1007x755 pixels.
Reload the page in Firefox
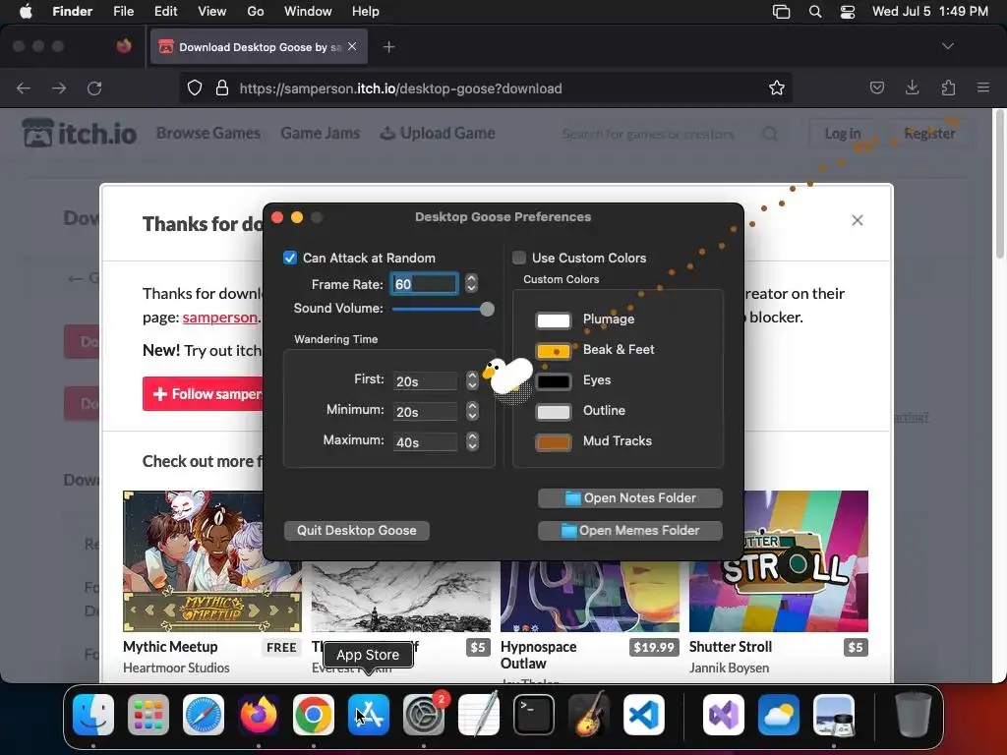(x=94, y=87)
